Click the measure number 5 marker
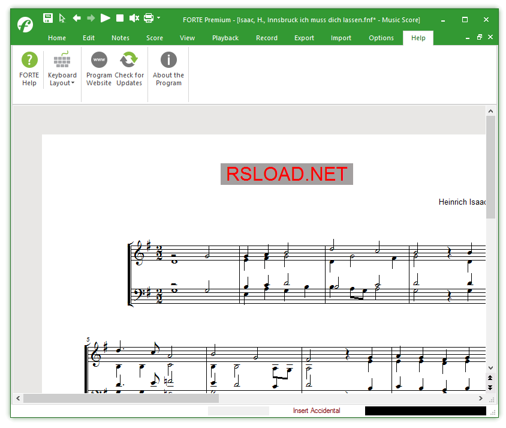506x428 pixels. (88, 340)
